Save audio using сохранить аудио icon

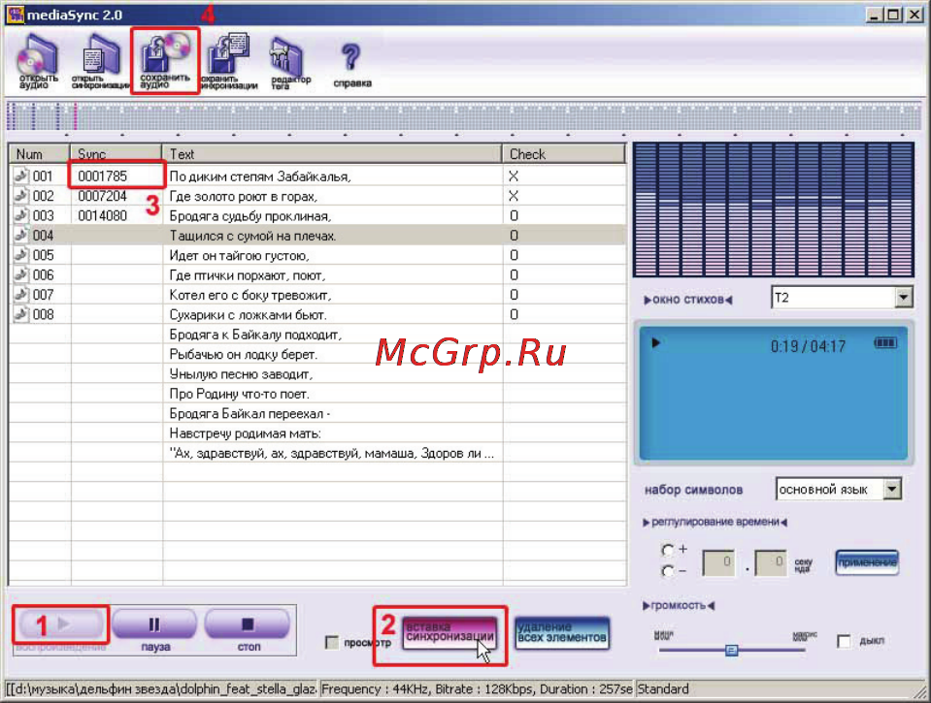[165, 62]
